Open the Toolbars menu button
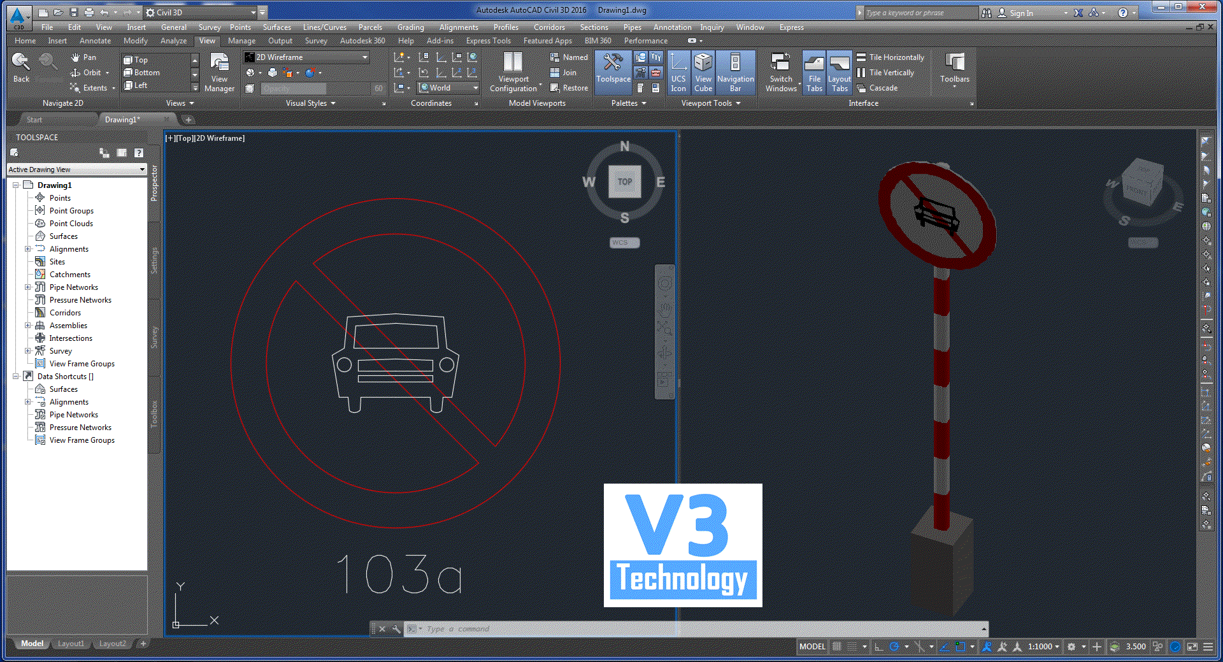1223x662 pixels. [x=954, y=69]
